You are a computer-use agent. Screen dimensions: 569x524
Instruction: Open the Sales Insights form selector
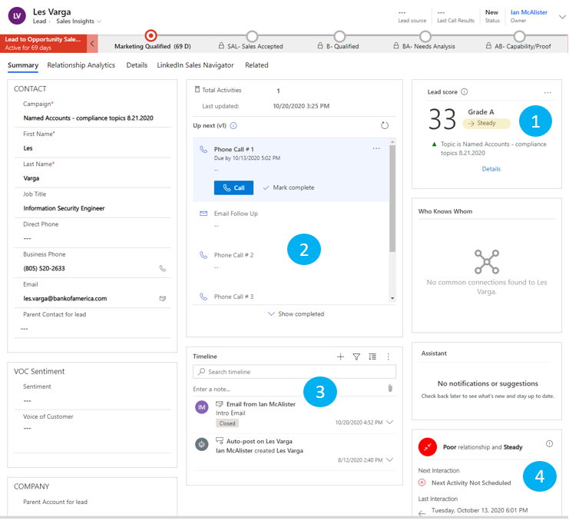coord(78,22)
